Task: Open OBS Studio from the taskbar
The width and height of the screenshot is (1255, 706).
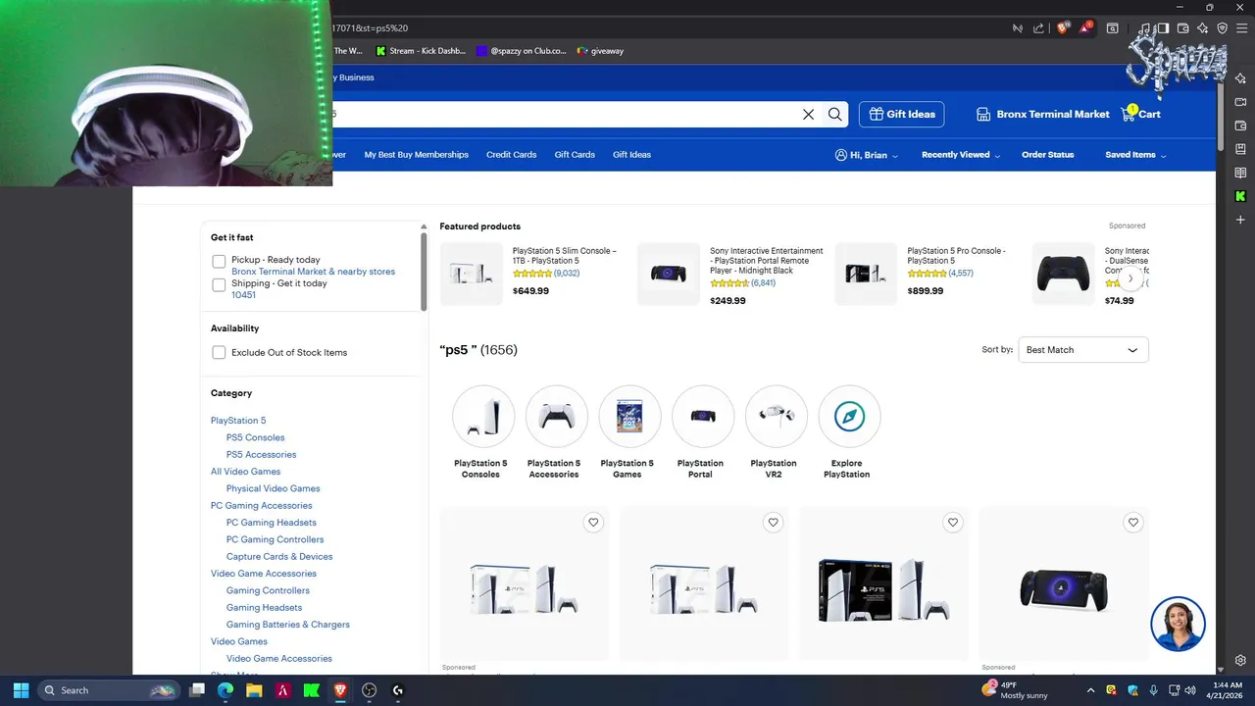Action: point(369,690)
